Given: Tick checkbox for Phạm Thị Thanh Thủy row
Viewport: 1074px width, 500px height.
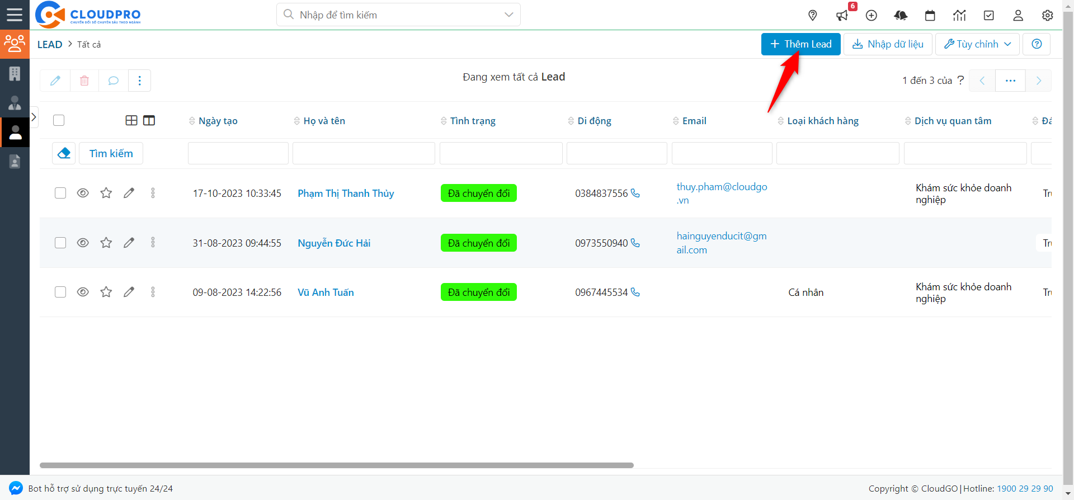Looking at the screenshot, I should point(60,193).
